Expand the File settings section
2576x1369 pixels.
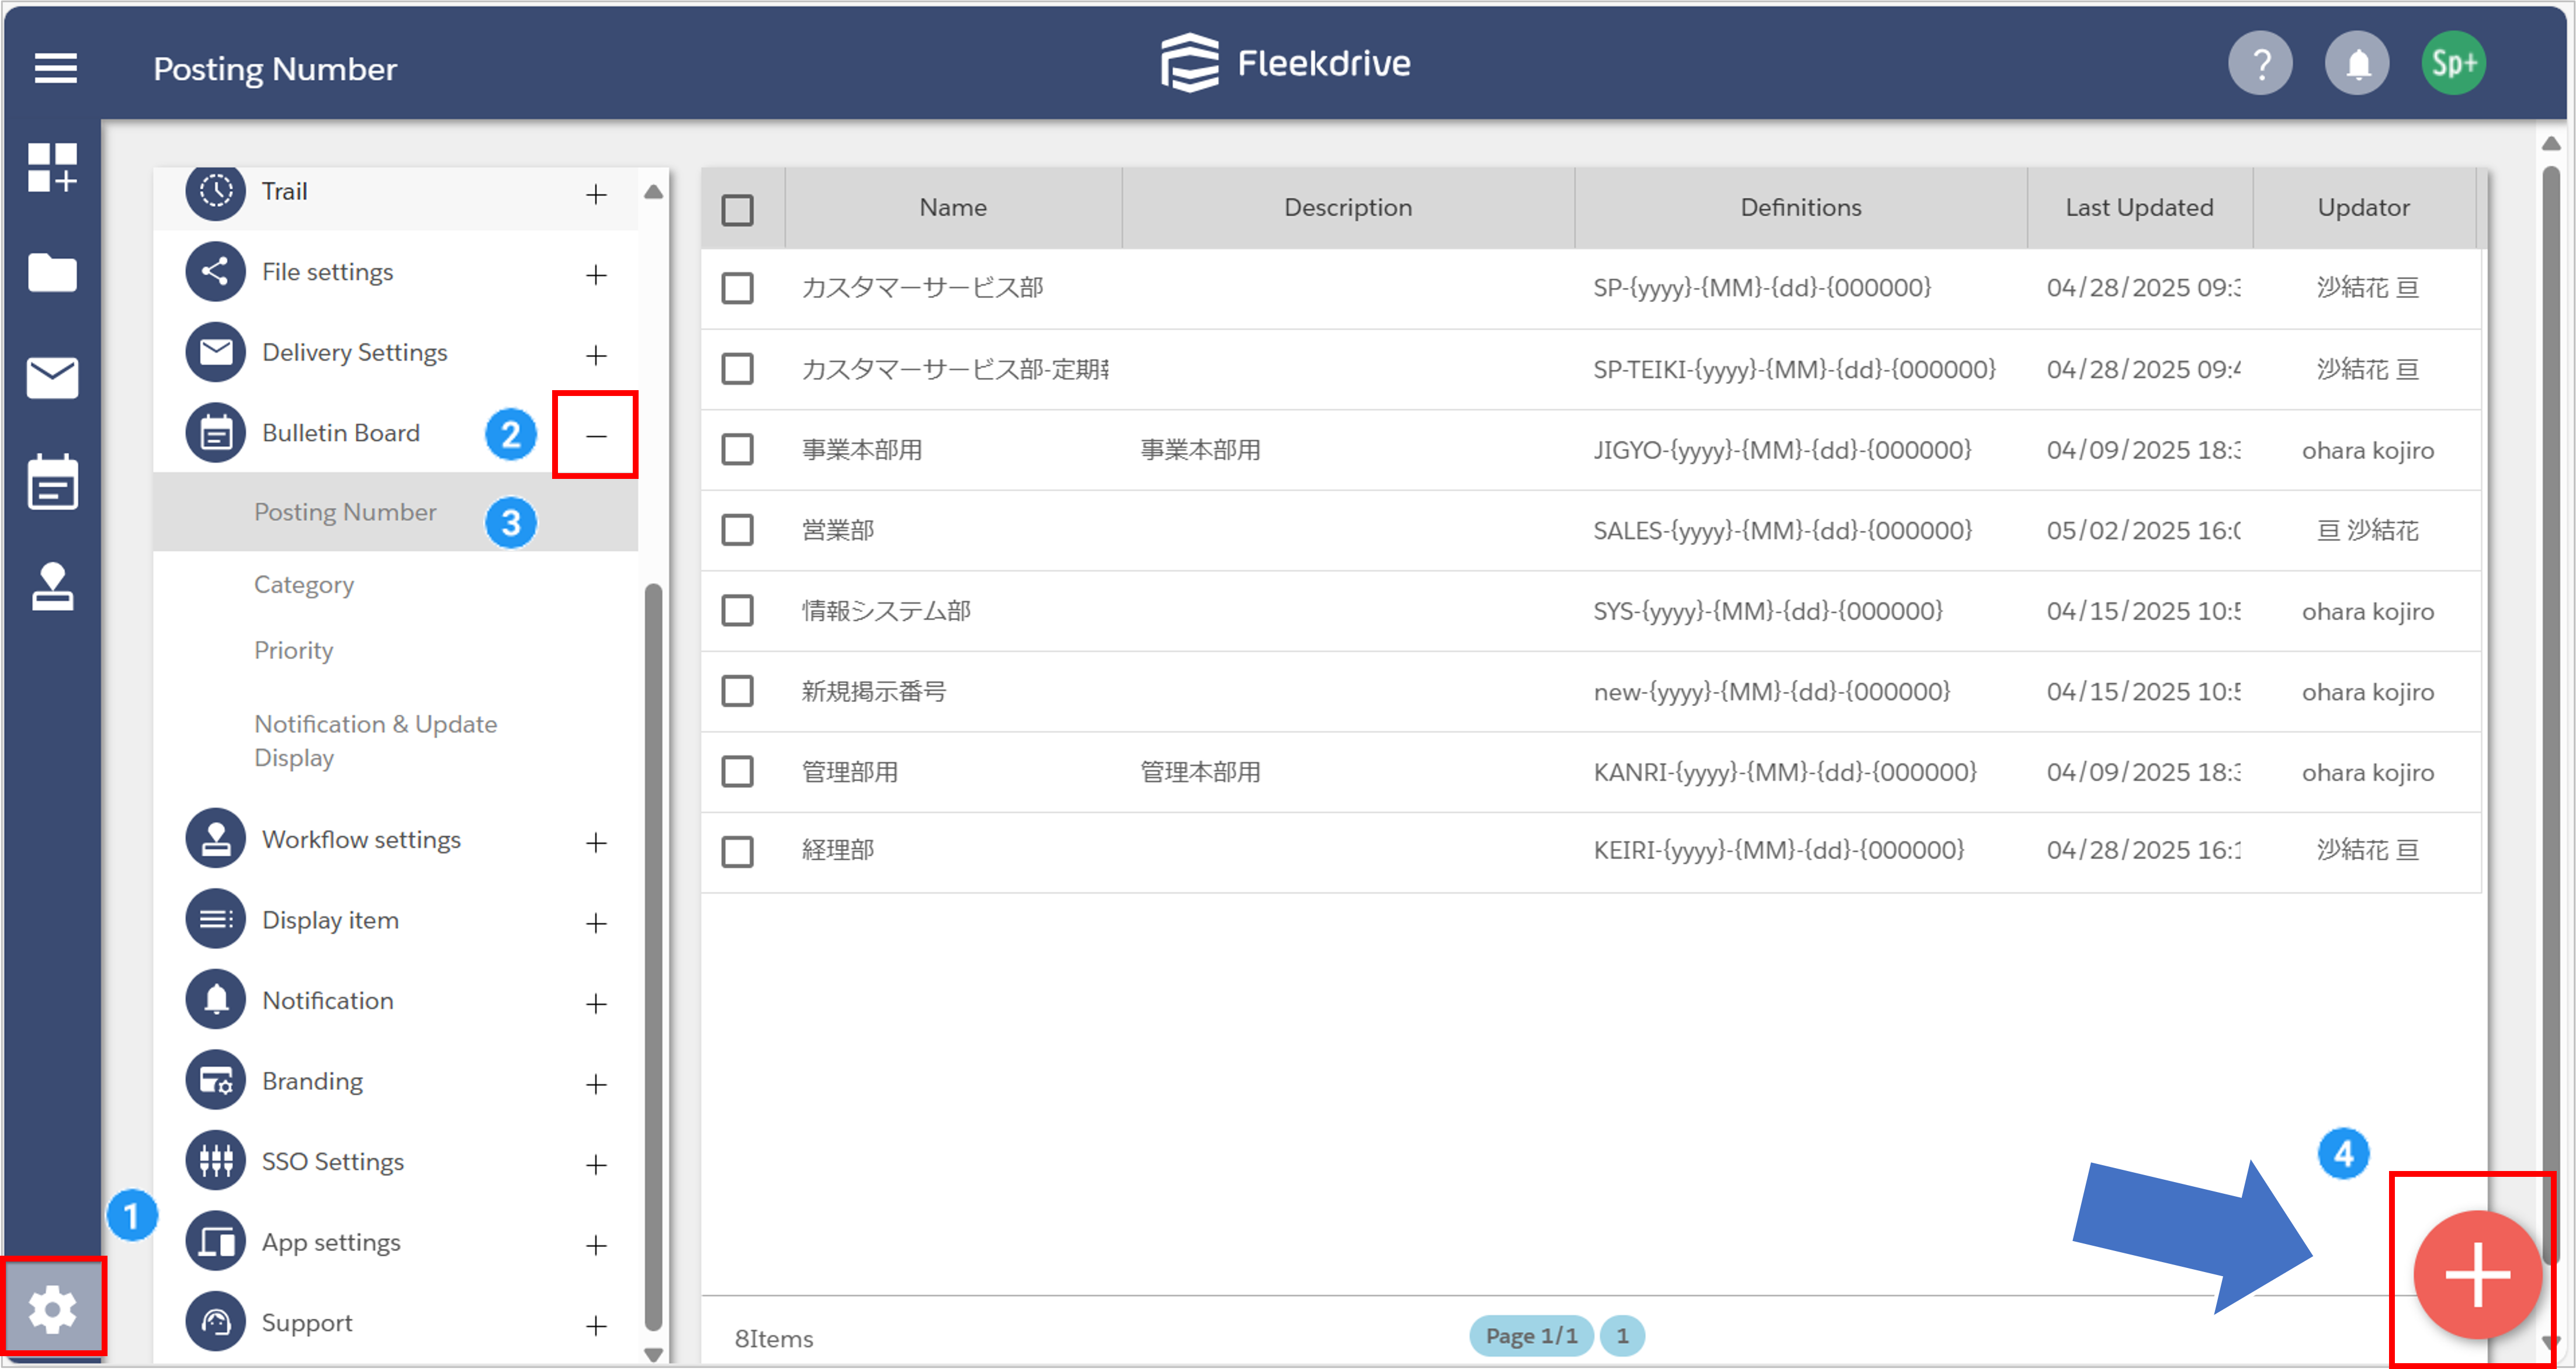596,275
